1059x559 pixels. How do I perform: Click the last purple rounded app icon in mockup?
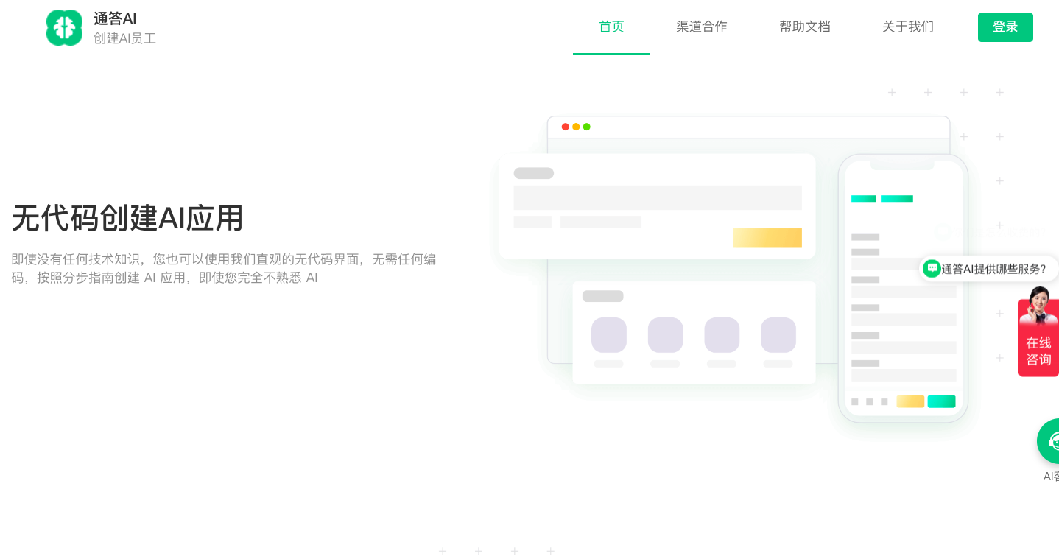(778, 334)
